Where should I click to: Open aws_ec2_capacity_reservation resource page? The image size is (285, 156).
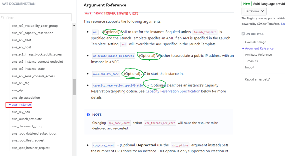(x=32, y=33)
